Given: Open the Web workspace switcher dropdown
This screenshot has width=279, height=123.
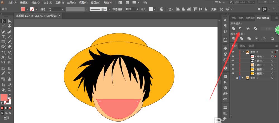Looking at the screenshot, I should (x=220, y=2).
